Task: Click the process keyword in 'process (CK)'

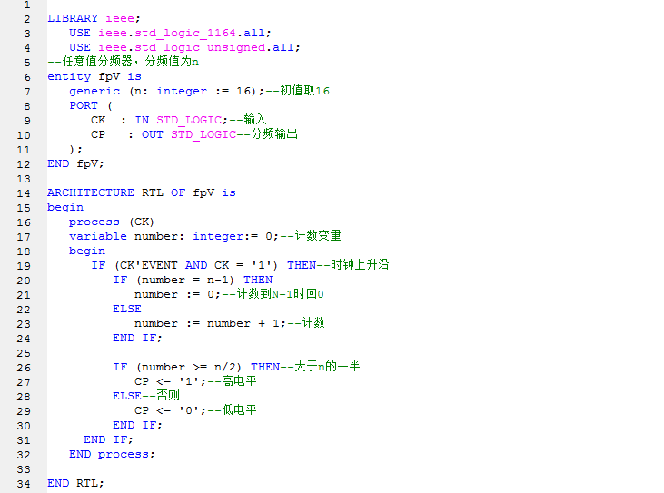Action: click(x=94, y=222)
